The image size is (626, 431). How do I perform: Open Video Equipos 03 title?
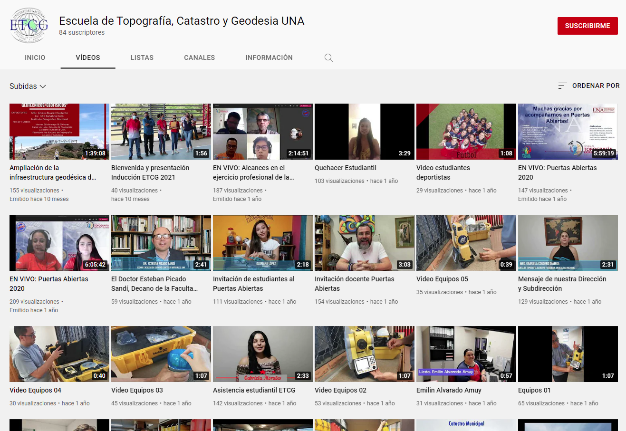pyautogui.click(x=137, y=390)
